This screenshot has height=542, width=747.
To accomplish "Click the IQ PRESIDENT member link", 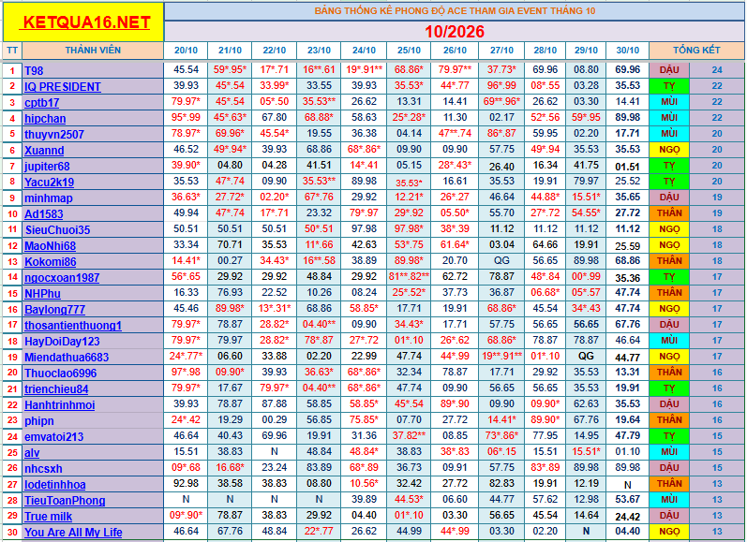I will point(63,87).
